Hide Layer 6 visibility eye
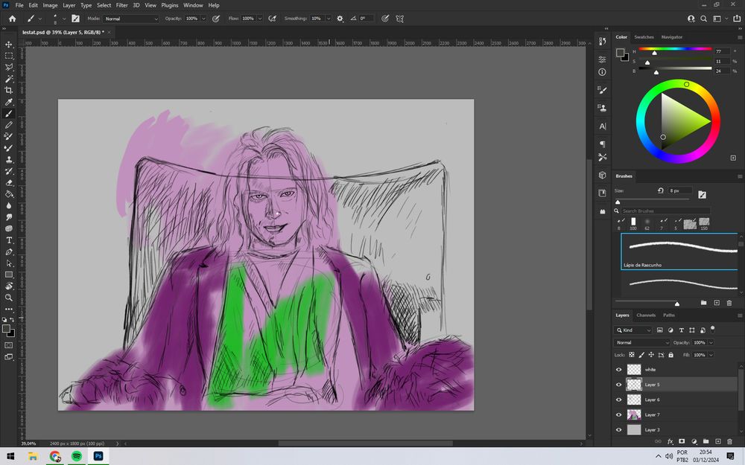The width and height of the screenshot is (745, 465). (x=618, y=400)
